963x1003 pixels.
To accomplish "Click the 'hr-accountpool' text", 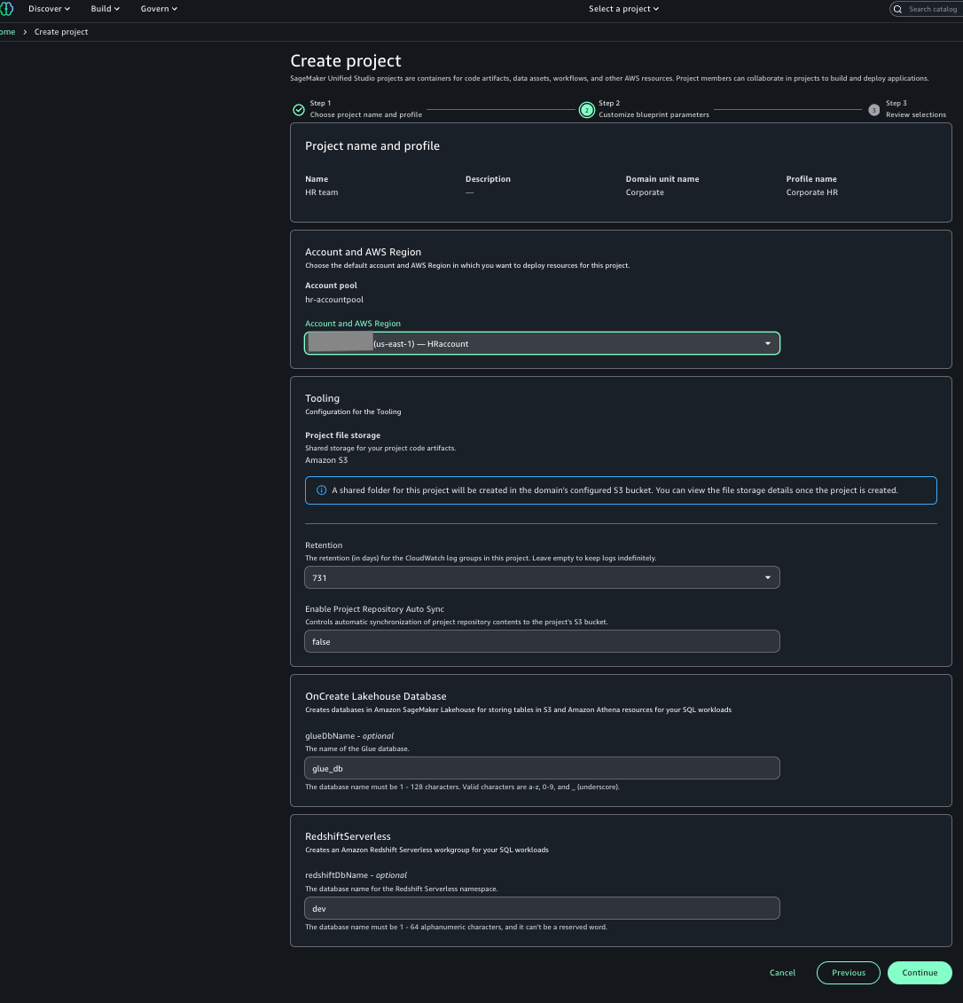I will (x=333, y=300).
